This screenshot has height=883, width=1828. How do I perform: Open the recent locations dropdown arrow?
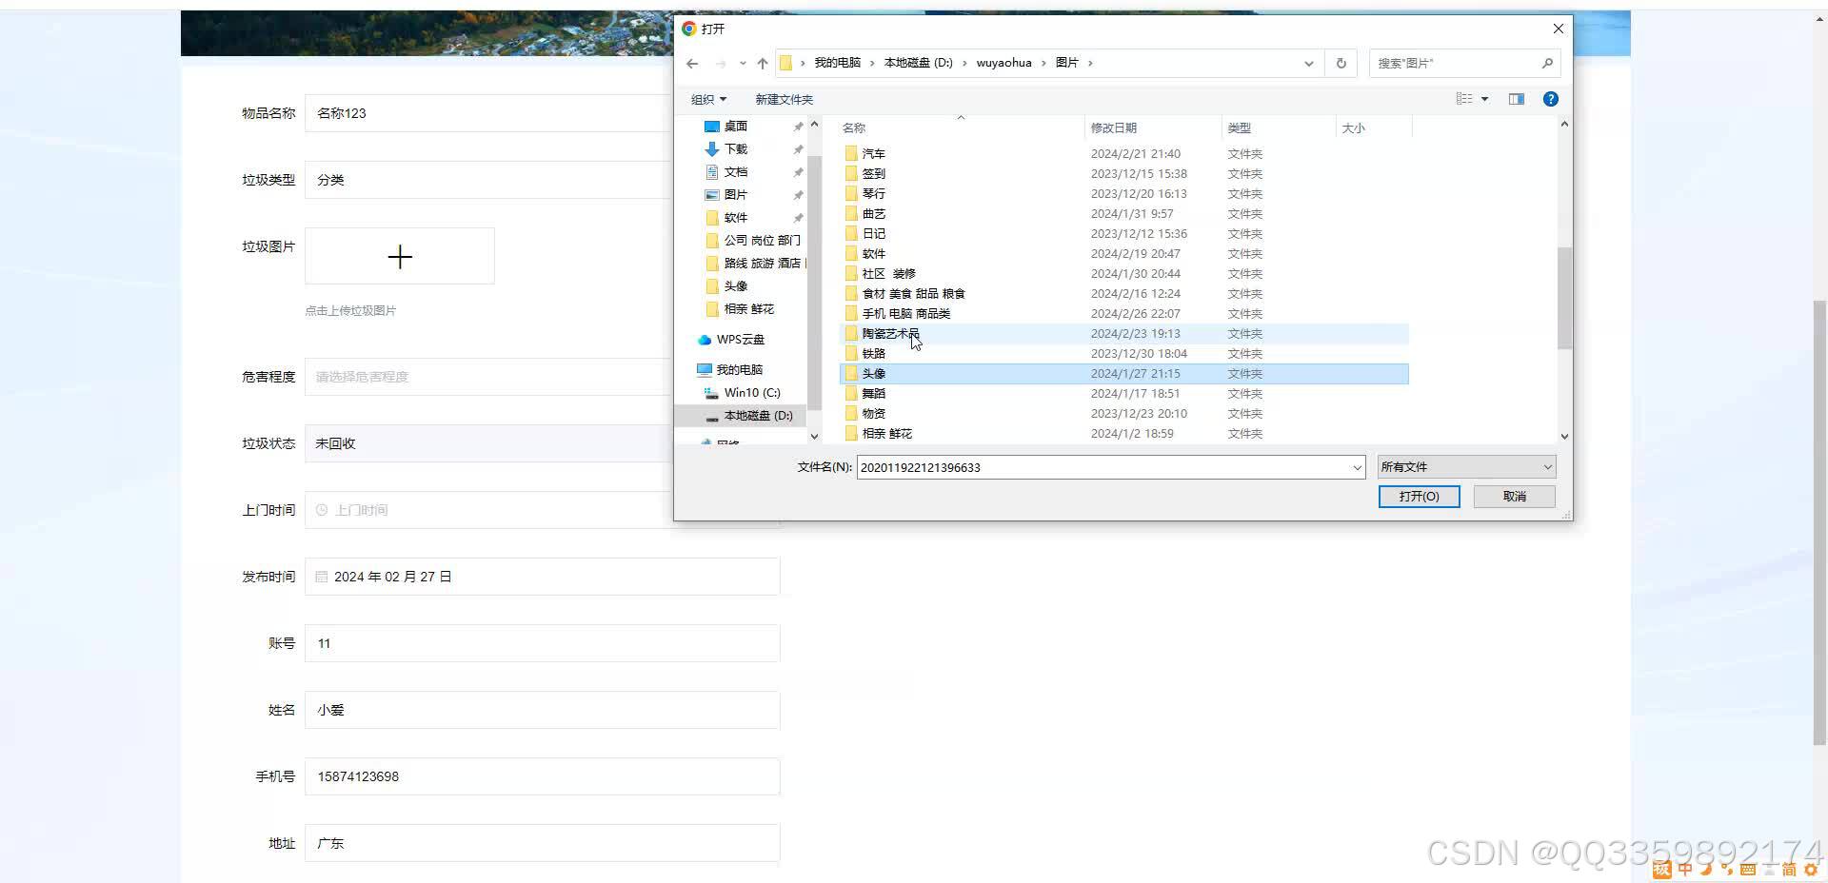pos(743,64)
